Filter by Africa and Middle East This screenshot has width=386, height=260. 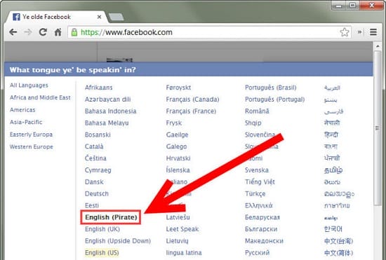point(40,97)
